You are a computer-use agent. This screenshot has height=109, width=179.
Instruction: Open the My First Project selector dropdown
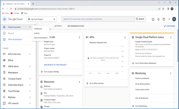click(42, 19)
